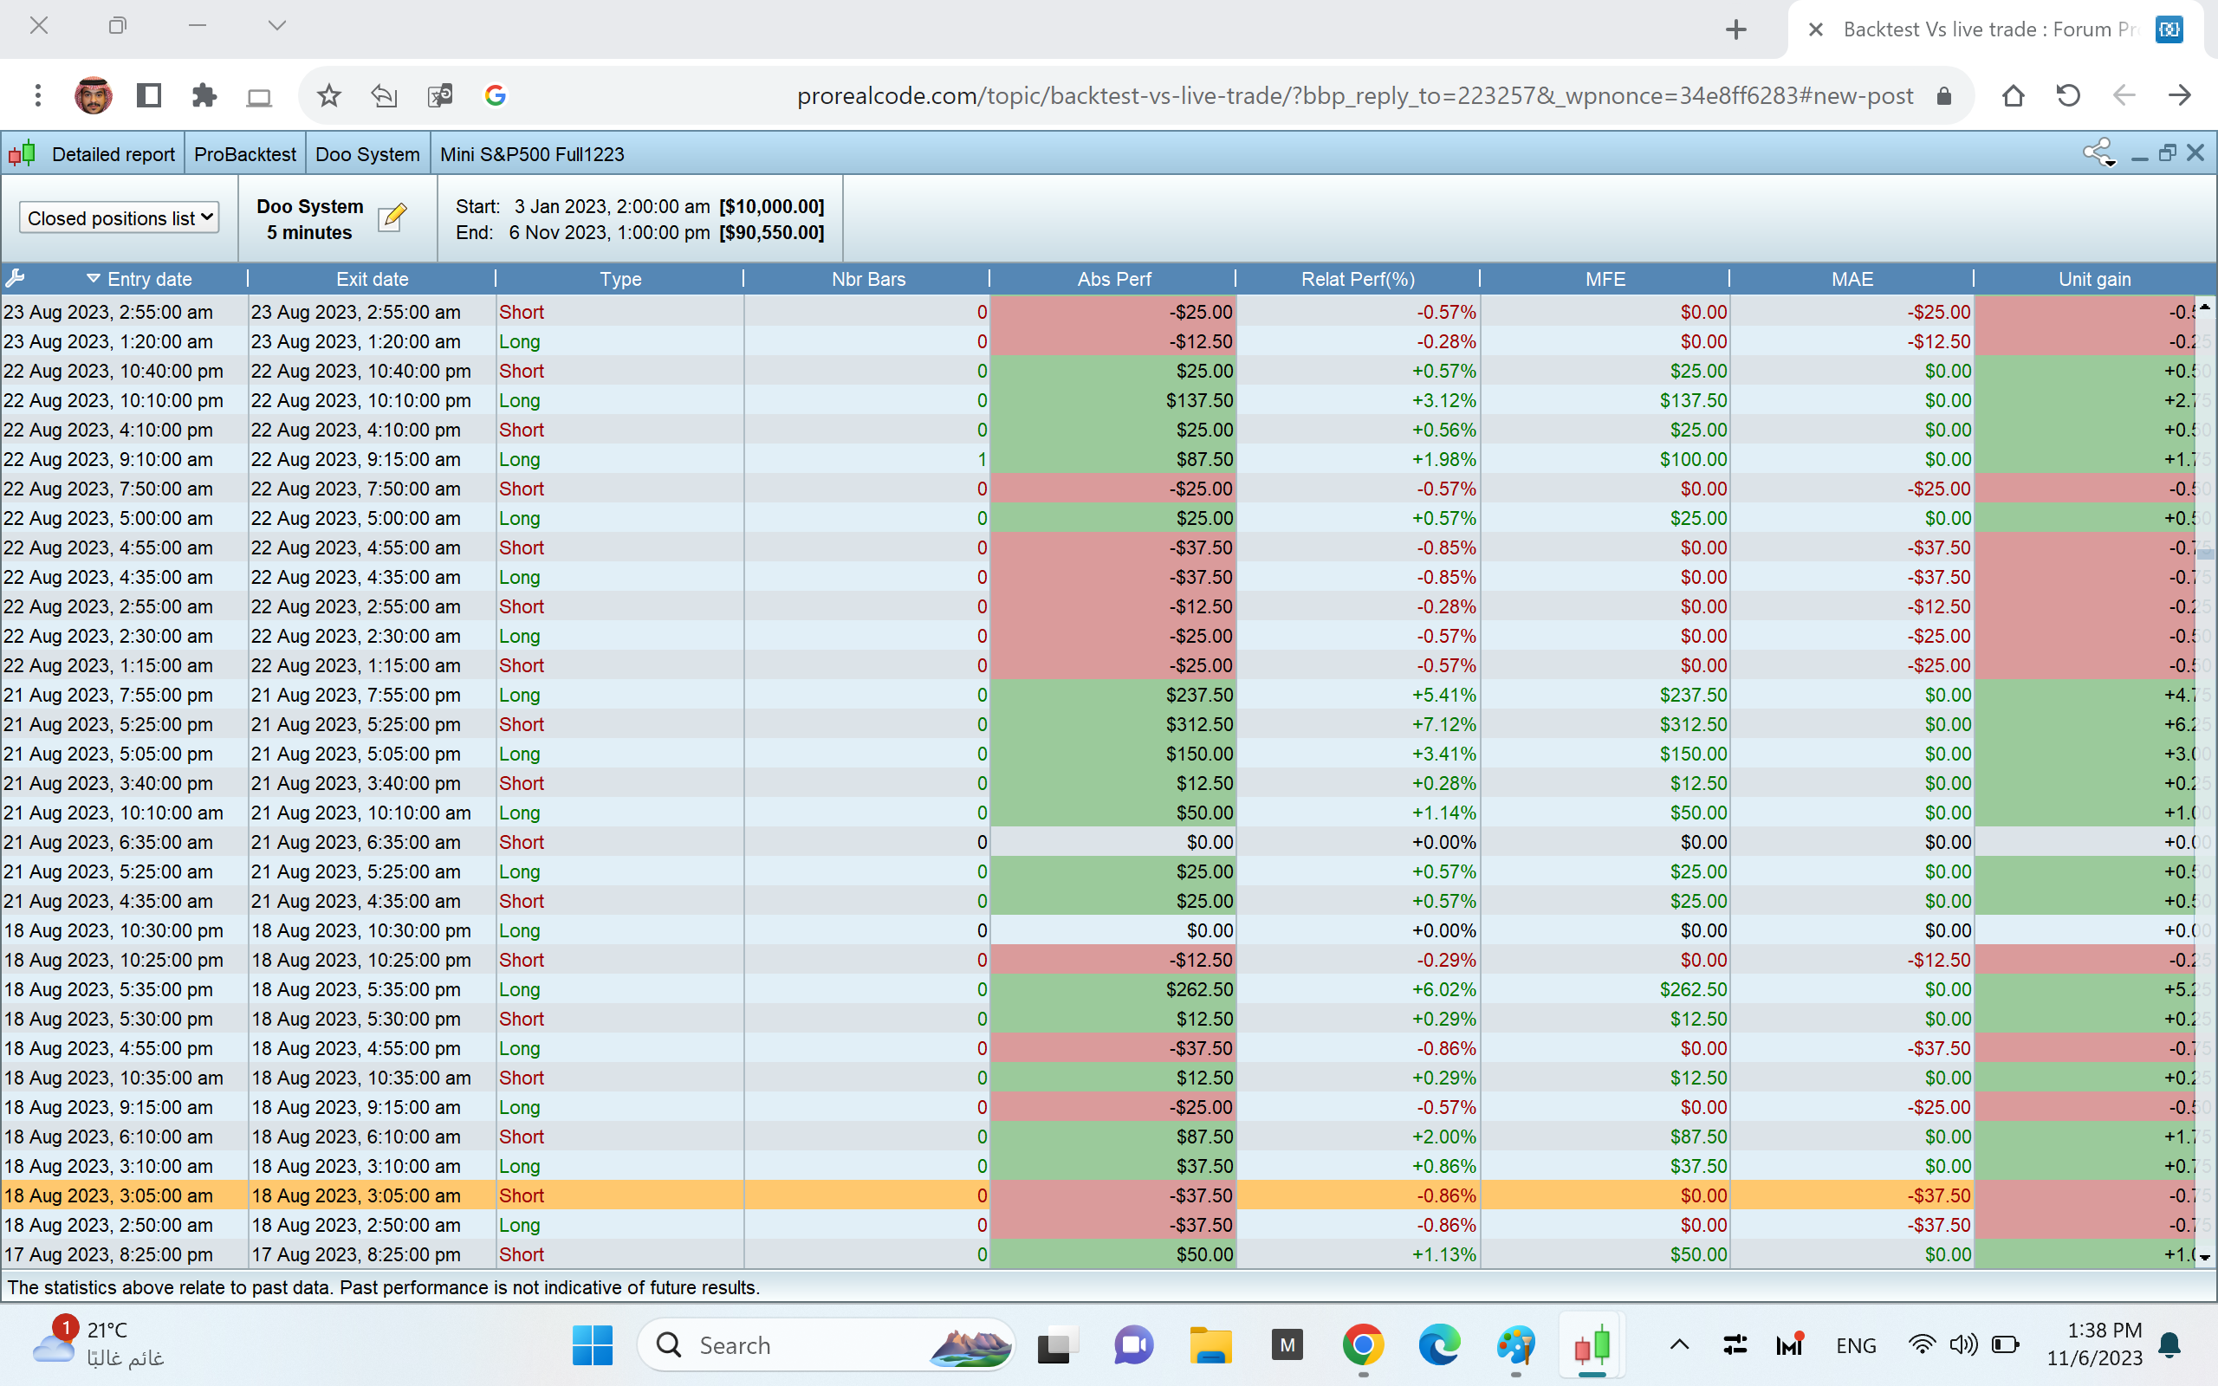Open ProRealTime candlestick app in taskbar

pyautogui.click(x=1592, y=1344)
